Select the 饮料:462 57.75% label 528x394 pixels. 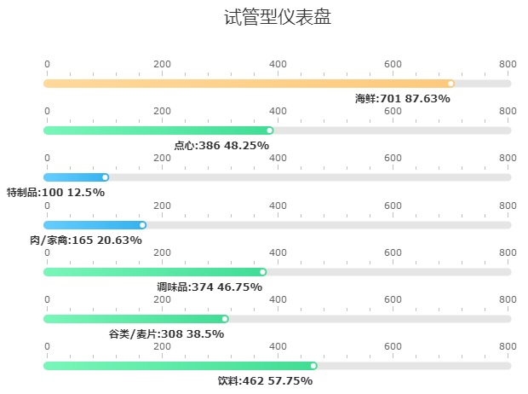pos(265,381)
